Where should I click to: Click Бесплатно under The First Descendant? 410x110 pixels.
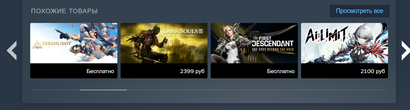(x=281, y=71)
